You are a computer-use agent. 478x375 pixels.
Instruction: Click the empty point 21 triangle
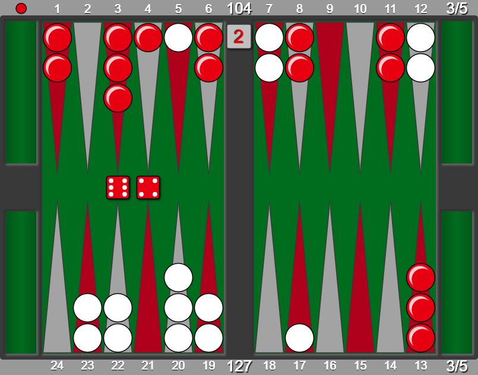point(148,277)
